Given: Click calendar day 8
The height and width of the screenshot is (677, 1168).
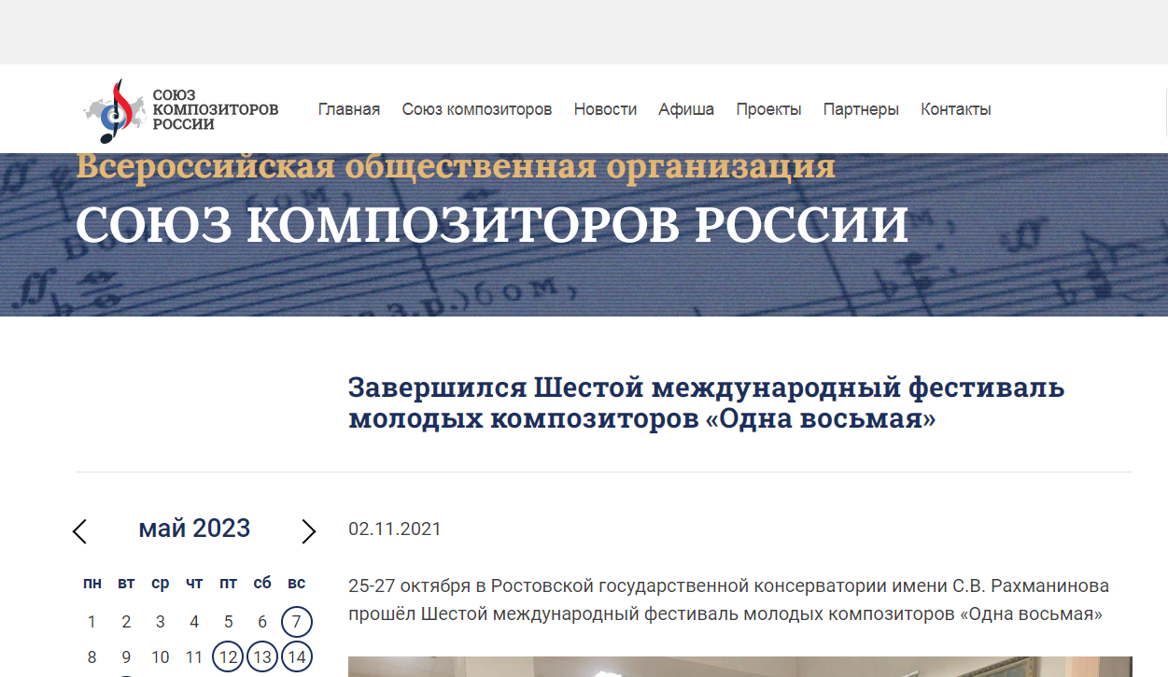Looking at the screenshot, I should click(x=91, y=657).
